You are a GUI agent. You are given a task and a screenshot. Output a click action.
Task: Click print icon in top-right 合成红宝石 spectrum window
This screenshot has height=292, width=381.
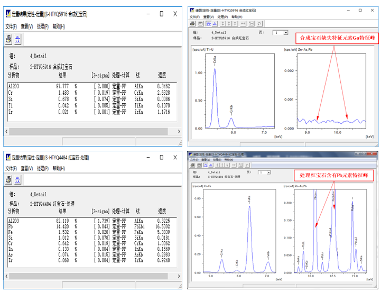coord(193,23)
